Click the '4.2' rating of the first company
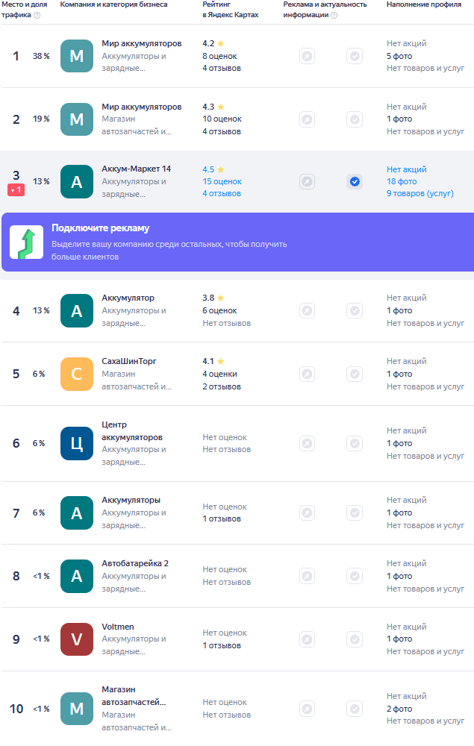Screen dimensions: 474x746 pos(208,43)
